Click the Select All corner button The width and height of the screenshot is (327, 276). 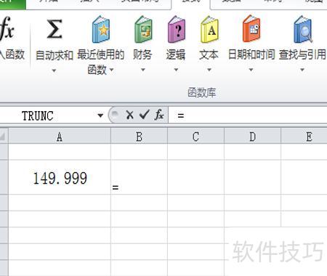(x=4, y=137)
